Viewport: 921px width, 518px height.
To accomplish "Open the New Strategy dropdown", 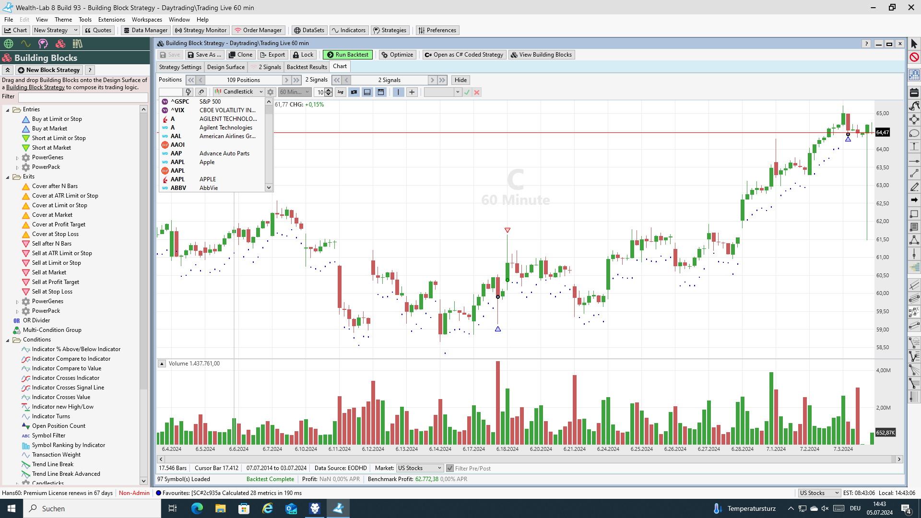I will point(56,30).
